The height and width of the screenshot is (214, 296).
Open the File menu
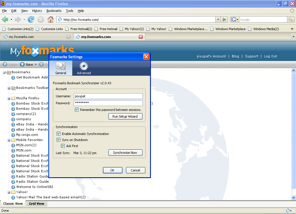[4, 11]
